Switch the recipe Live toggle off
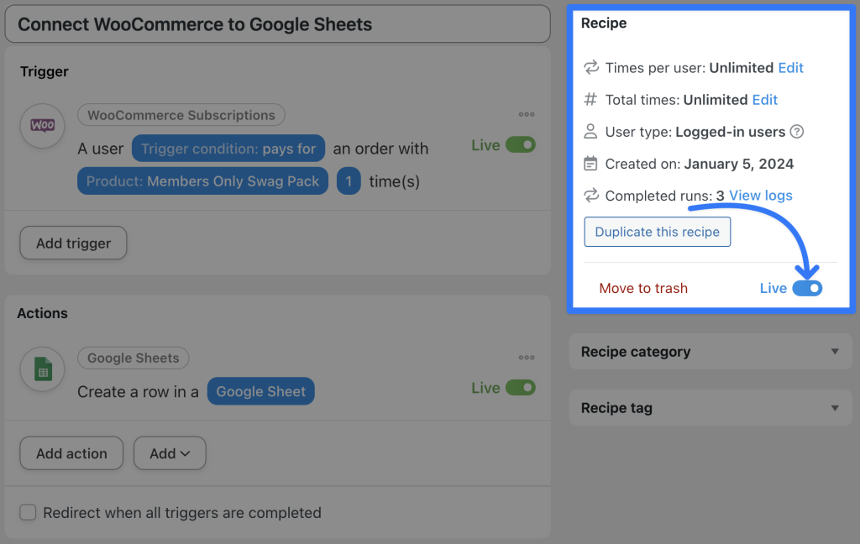This screenshot has width=860, height=544. [810, 288]
